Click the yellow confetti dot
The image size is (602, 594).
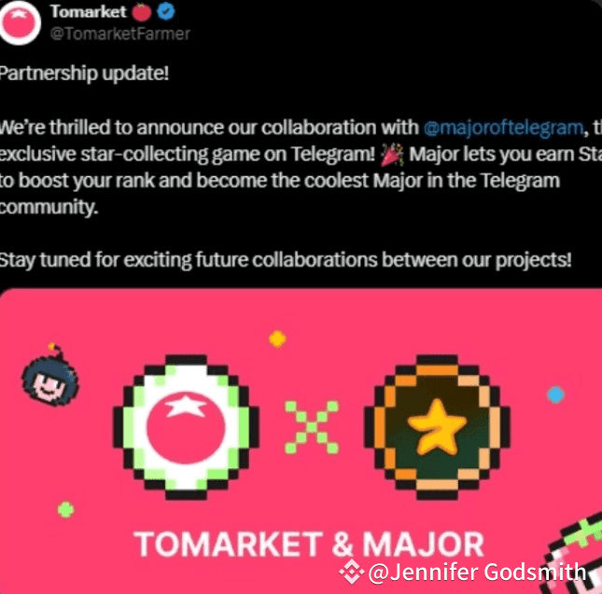277,339
